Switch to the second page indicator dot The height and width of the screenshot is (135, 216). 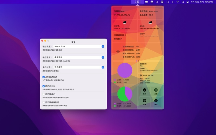click(139, 61)
